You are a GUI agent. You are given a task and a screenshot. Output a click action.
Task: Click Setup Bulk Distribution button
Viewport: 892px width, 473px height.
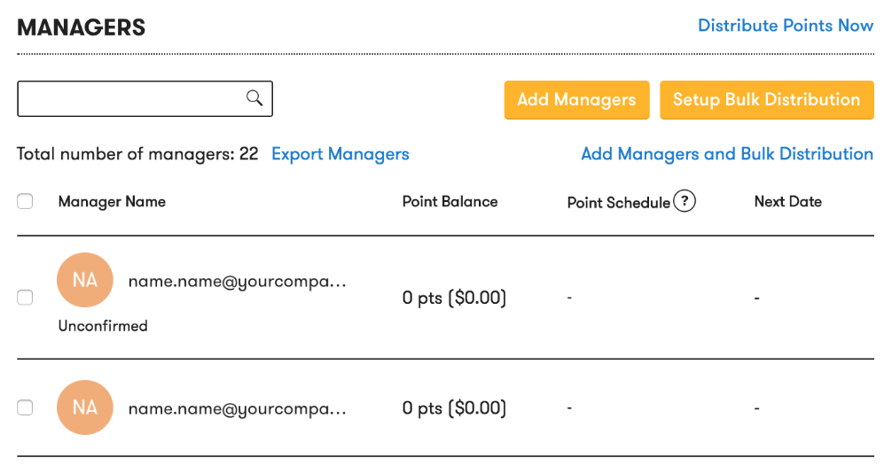pyautogui.click(x=766, y=99)
